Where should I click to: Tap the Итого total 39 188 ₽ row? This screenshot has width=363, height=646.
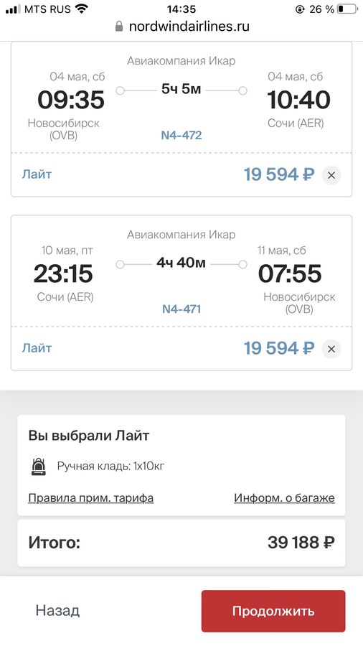[181, 543]
